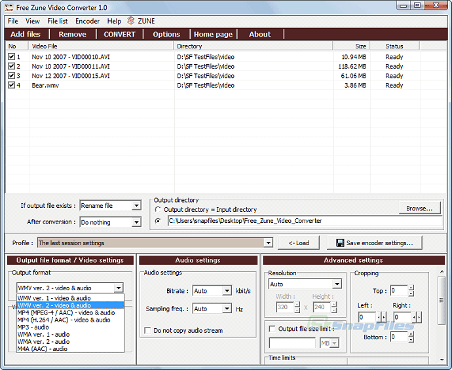The width and height of the screenshot is (452, 370).
Task: Open the Resolution dropdown
Action: (337, 284)
